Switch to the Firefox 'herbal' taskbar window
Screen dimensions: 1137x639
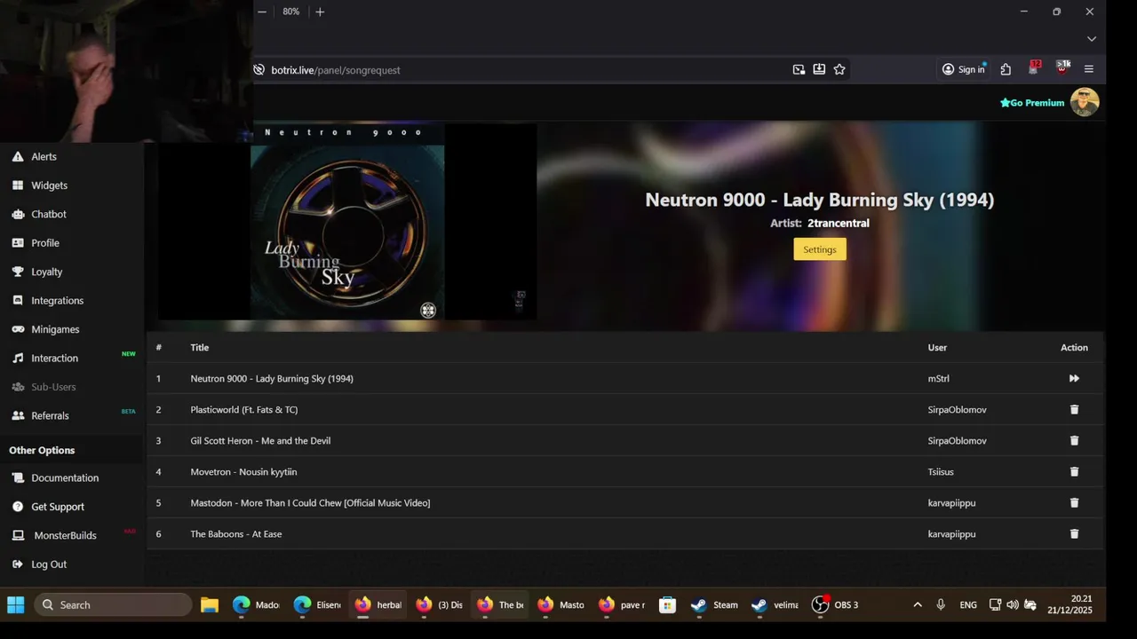[x=378, y=604]
